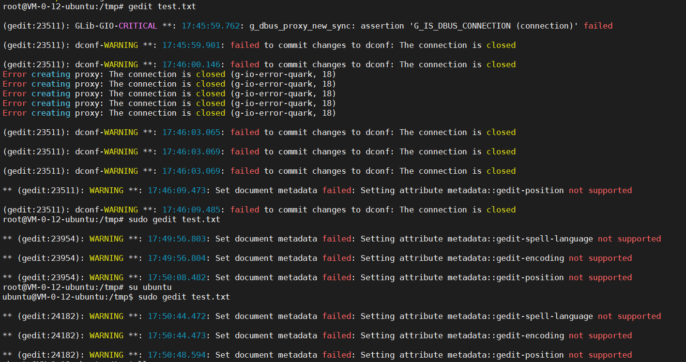Click timestamp 17:46:03.065
The height and width of the screenshot is (362, 686).
tap(191, 132)
